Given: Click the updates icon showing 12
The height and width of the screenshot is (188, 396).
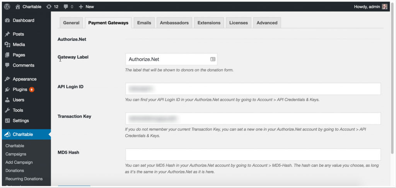Looking at the screenshot, I should click(49, 7).
